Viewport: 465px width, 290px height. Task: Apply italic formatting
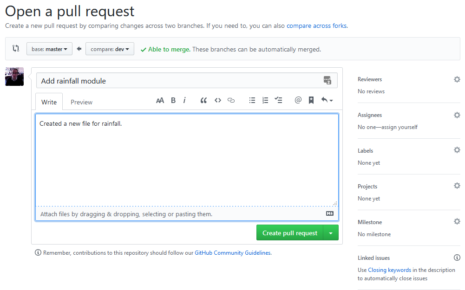tap(185, 100)
